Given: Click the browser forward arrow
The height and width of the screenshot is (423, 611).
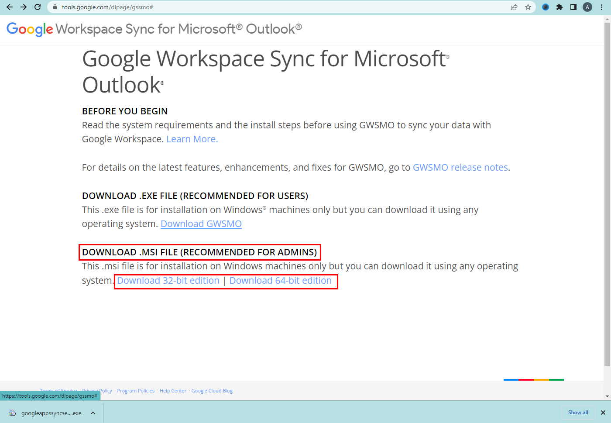Looking at the screenshot, I should pos(24,7).
